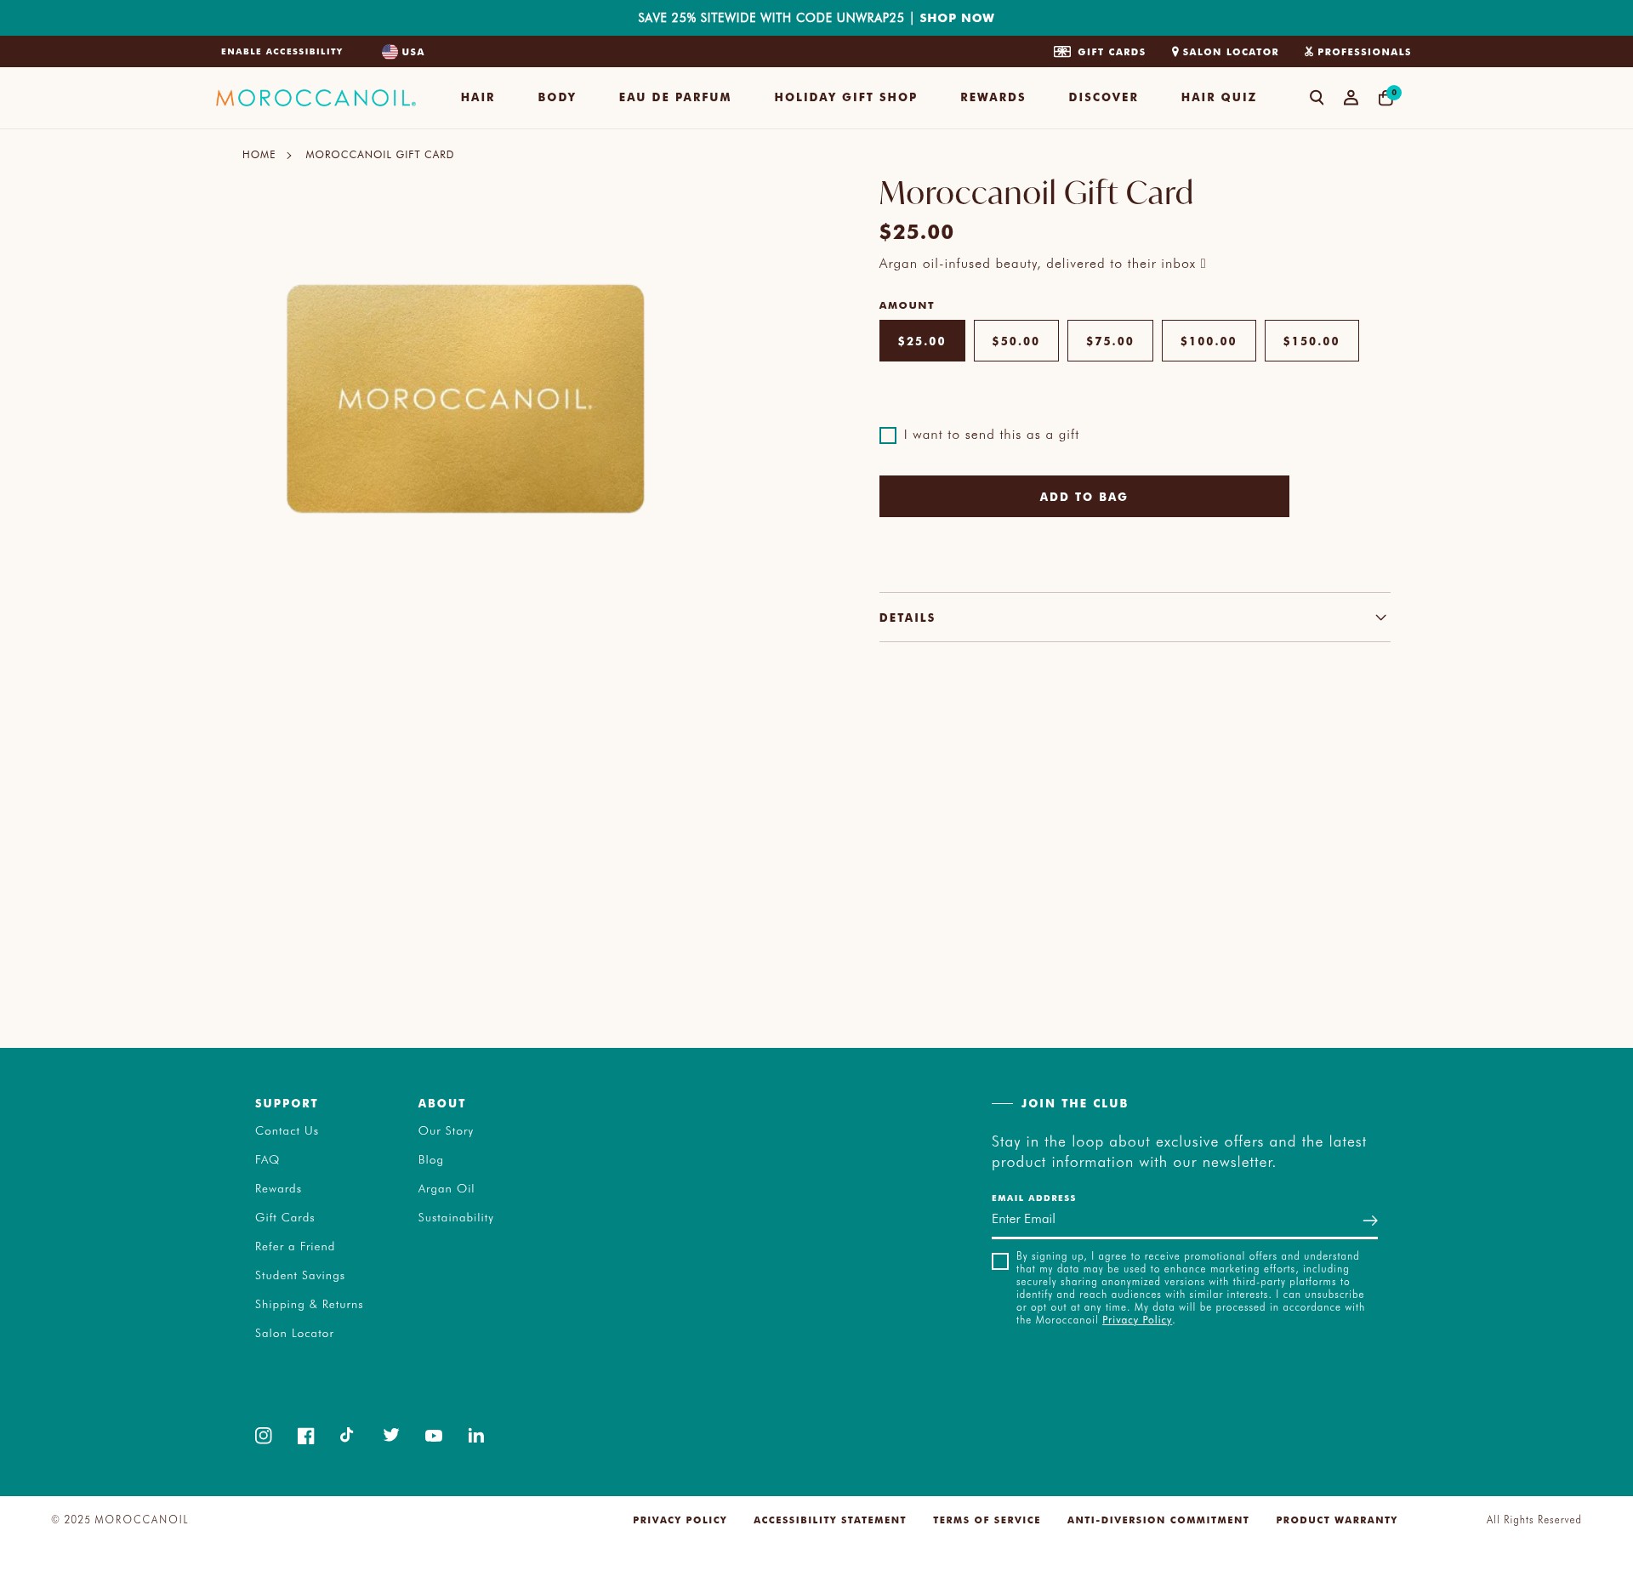Image resolution: width=1633 pixels, height=1588 pixels.
Task: Select the $25.00 amount option
Action: [922, 341]
